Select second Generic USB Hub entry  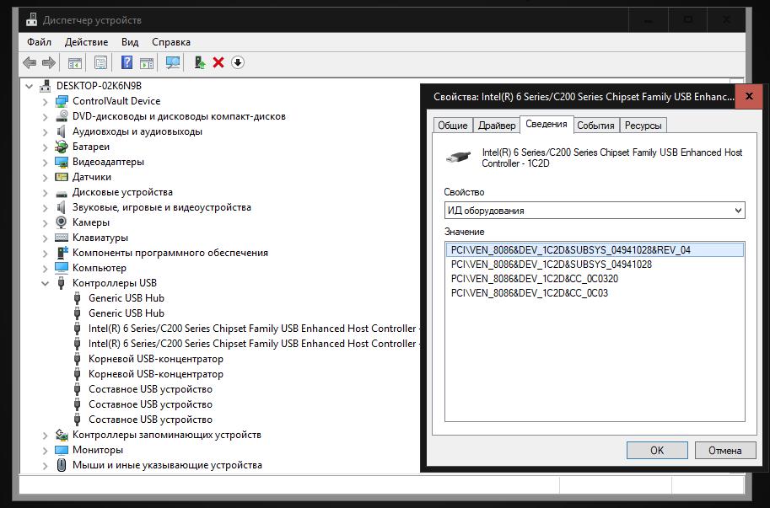coord(127,313)
